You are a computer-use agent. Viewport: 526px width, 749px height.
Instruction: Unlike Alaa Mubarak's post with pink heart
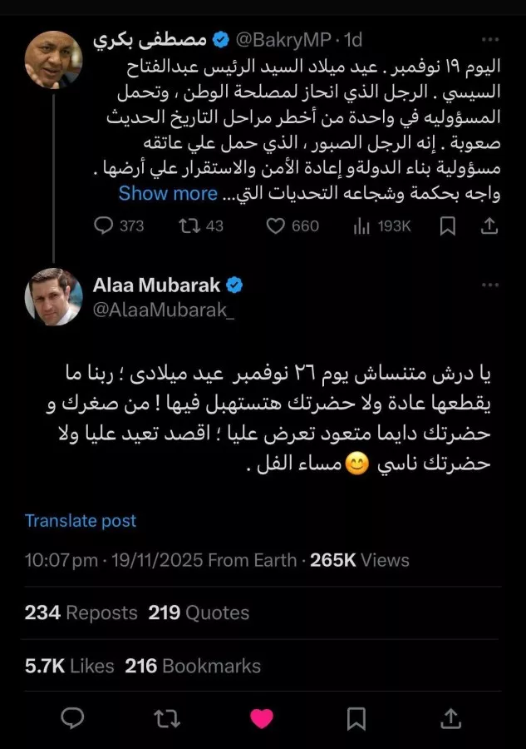(262, 717)
